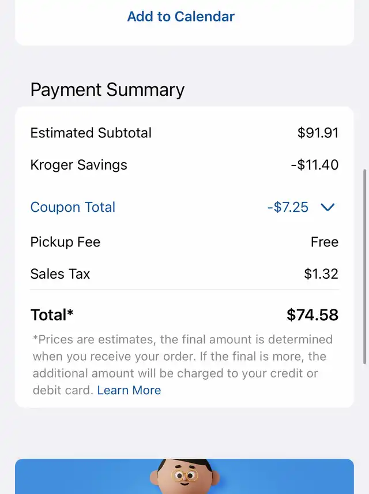This screenshot has height=494, width=369.
Task: Select the $74.58 total amount
Action: coord(312,315)
